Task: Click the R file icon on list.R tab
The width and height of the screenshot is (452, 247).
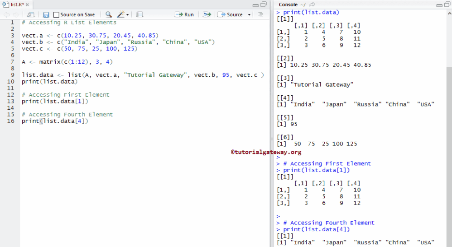Action: (5, 5)
